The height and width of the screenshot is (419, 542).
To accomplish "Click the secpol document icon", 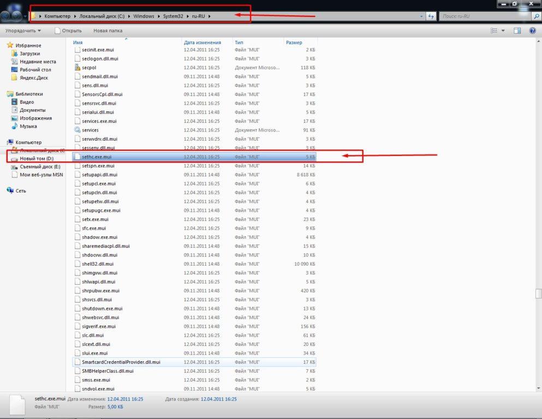I will (x=78, y=68).
